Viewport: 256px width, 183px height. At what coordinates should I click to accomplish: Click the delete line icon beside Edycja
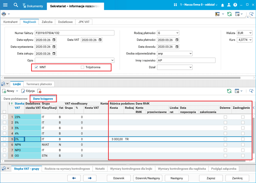pyautogui.click(x=39, y=91)
